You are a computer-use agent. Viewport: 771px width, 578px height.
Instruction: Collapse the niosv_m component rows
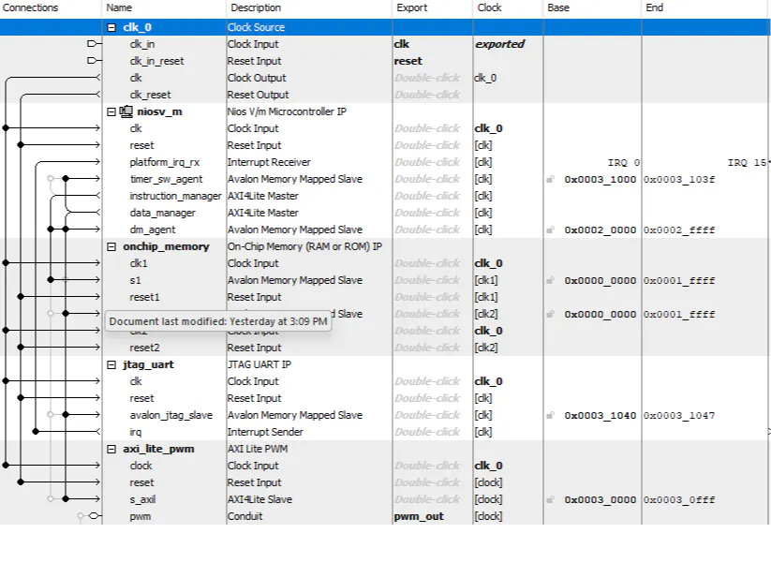click(x=111, y=112)
